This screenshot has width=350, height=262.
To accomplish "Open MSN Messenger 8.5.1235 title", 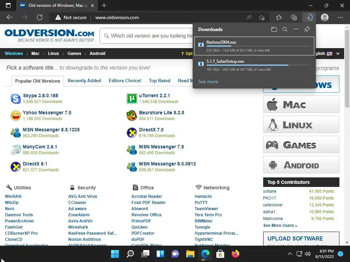I will pos(51,130).
